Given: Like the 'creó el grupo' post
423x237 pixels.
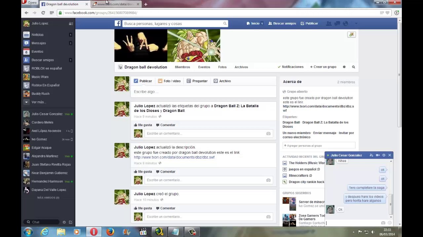Looking at the screenshot, I should [143, 208].
